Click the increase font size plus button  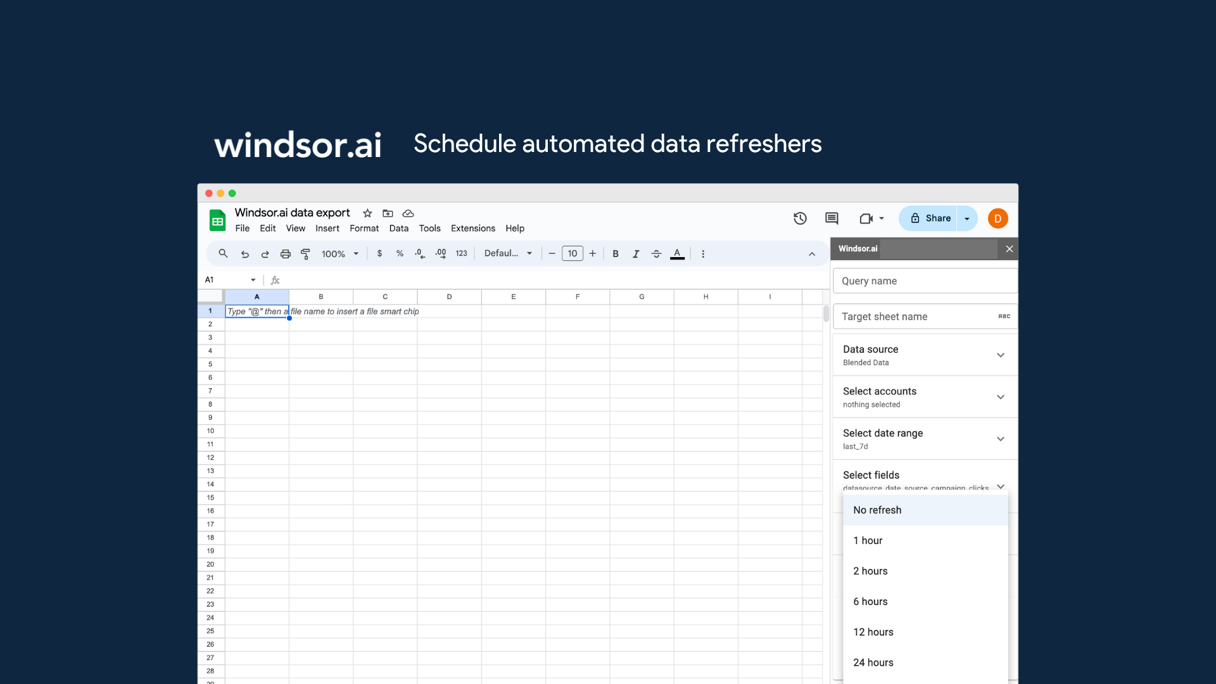coord(593,253)
